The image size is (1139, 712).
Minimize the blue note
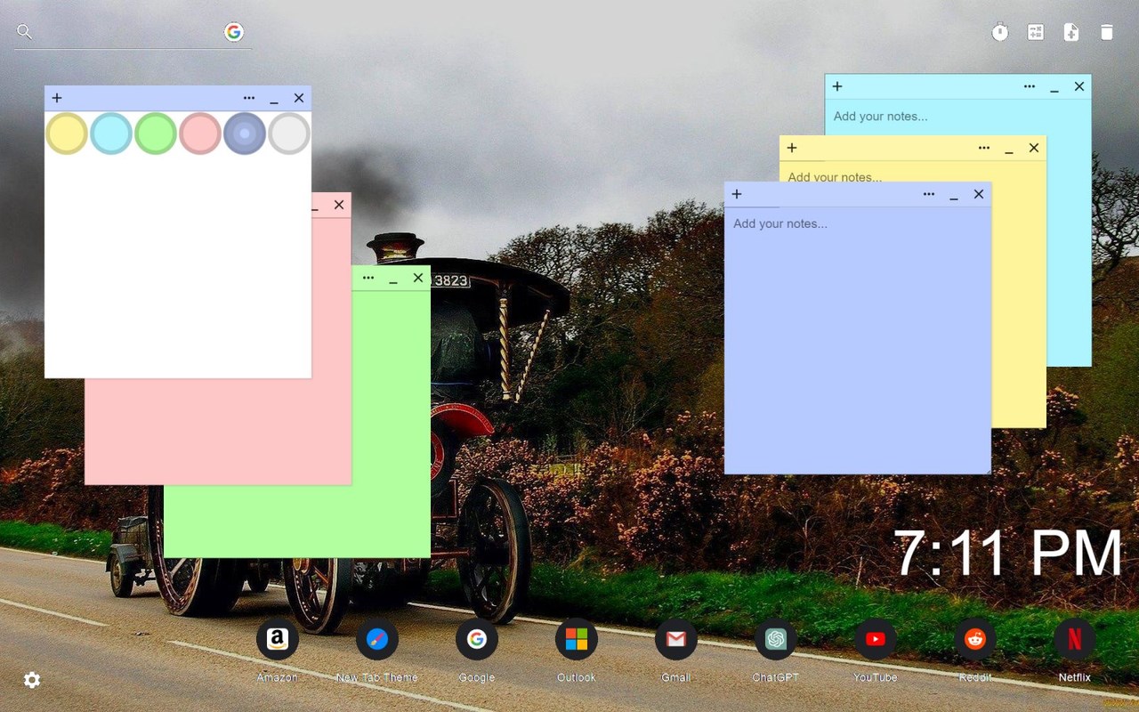(x=954, y=194)
